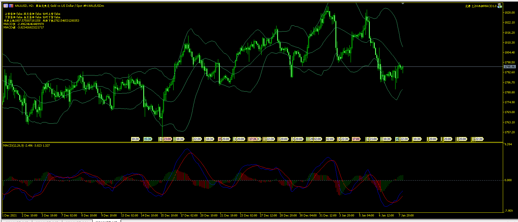Click the 0.000 MACD zero level value
This screenshot has height=222, width=518.
point(508,180)
